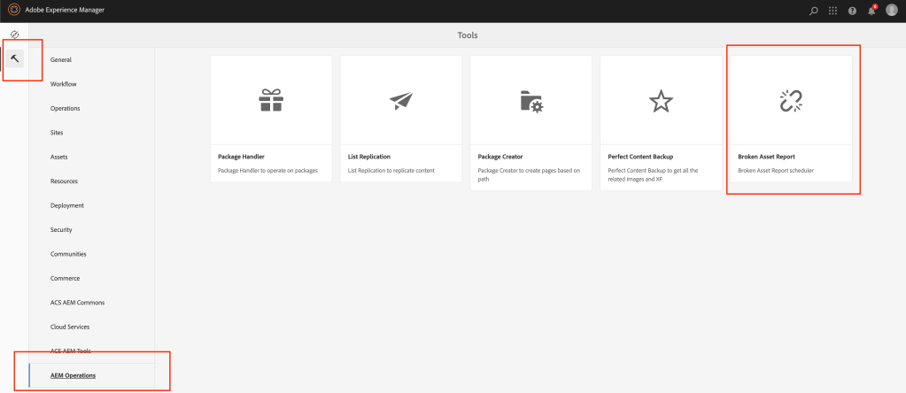Go to the Security category
This screenshot has width=906, height=393.
63,230
